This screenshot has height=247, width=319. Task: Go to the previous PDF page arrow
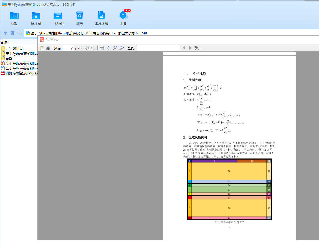tap(87, 48)
